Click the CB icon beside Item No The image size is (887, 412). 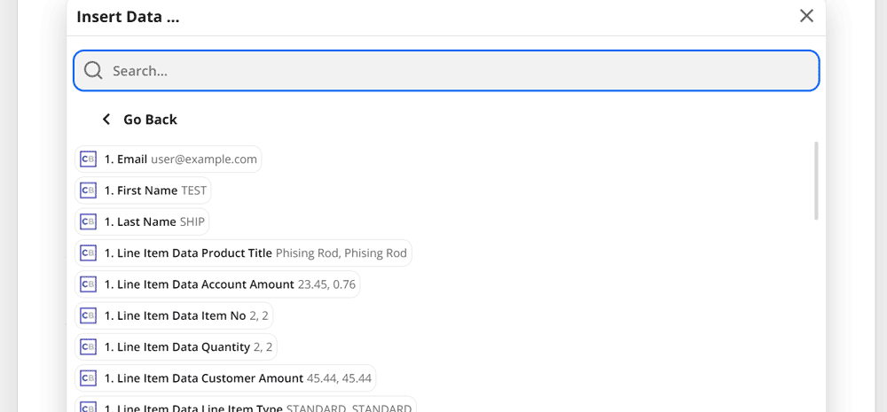point(88,315)
